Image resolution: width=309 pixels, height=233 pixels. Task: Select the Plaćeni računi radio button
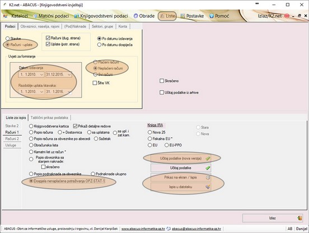[x=95, y=62]
